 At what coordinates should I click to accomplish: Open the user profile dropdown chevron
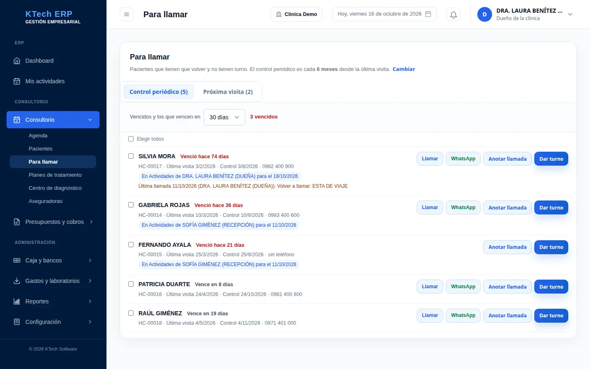(x=570, y=14)
